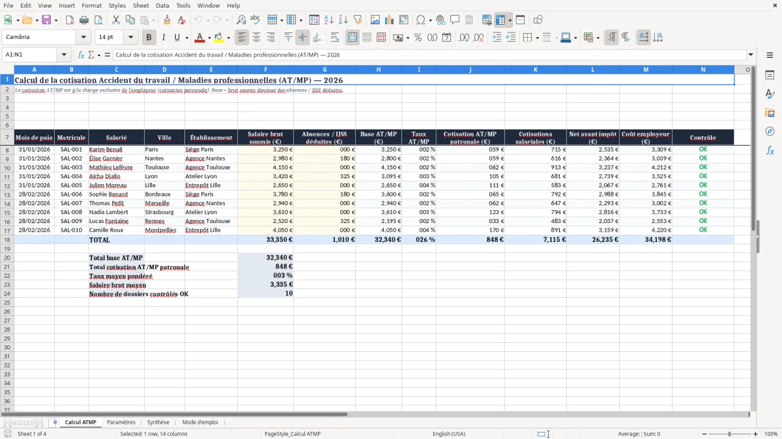
Task: Print the spreadsheet with the printer icon
Action: pyautogui.click(x=84, y=20)
